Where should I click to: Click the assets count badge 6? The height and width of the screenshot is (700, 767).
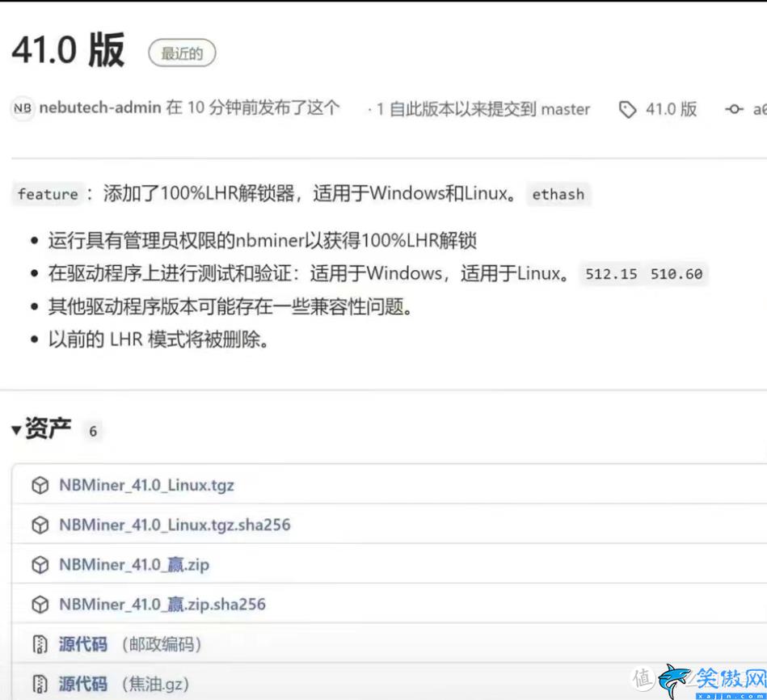point(93,432)
